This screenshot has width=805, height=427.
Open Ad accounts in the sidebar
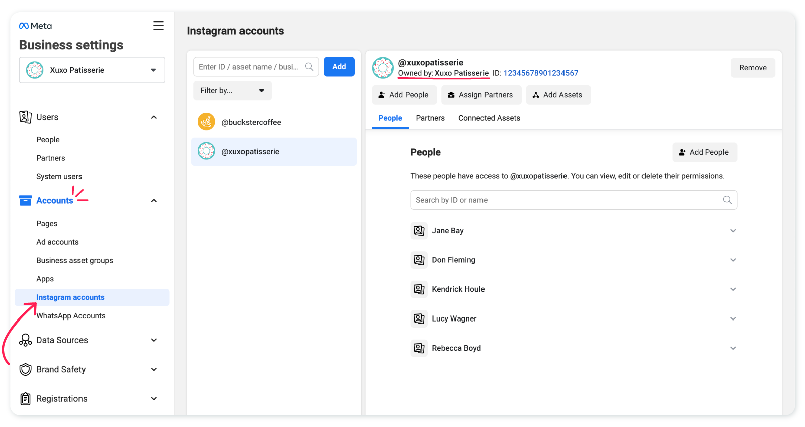point(57,242)
